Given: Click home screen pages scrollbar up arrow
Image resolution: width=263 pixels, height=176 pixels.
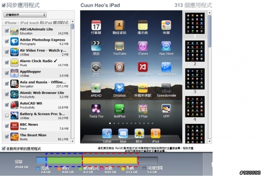Looking at the screenshot, I should click(210, 13).
